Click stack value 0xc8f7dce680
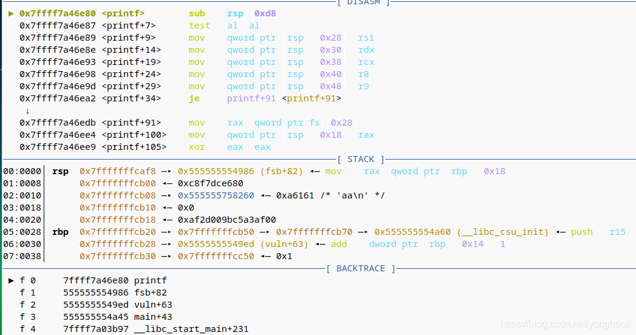 [211, 184]
